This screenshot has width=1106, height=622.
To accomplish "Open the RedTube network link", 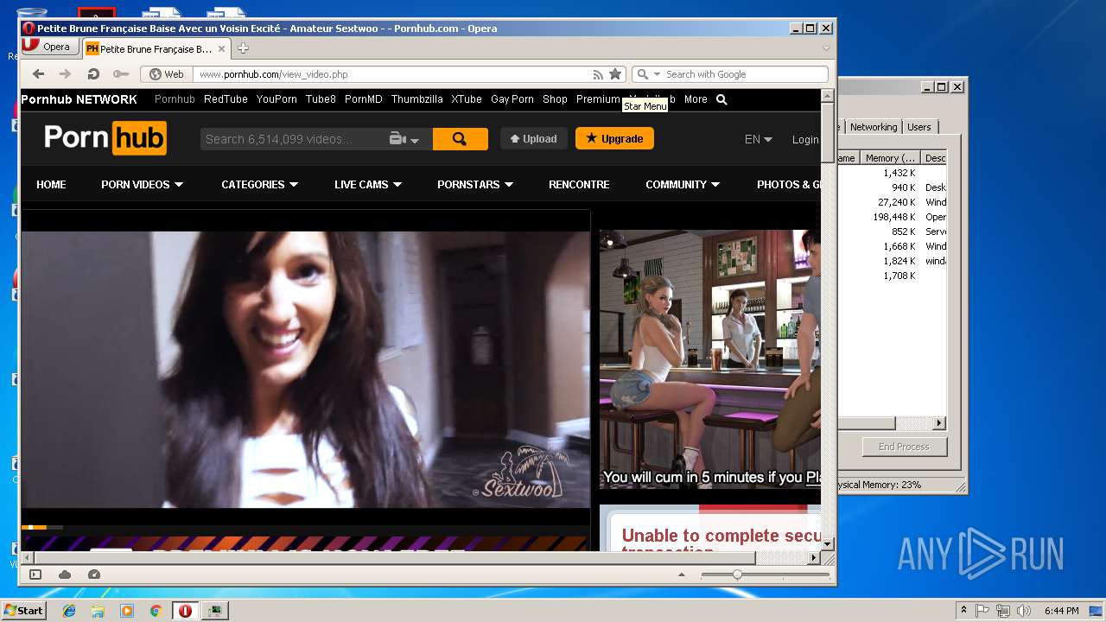I will 226,99.
